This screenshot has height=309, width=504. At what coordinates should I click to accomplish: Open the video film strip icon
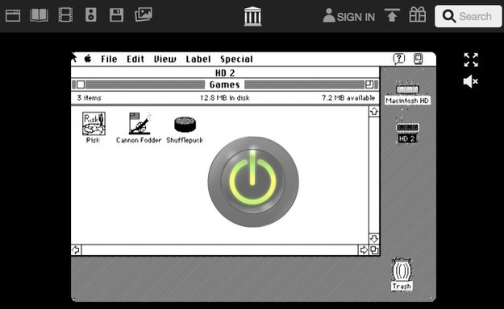pos(65,15)
